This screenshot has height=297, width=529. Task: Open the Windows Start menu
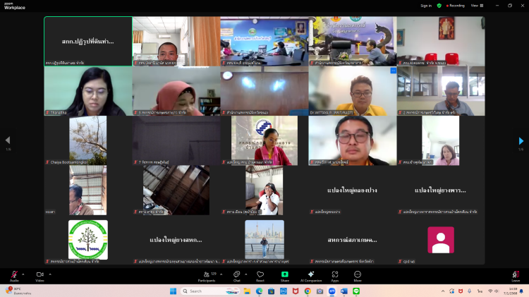click(173, 291)
